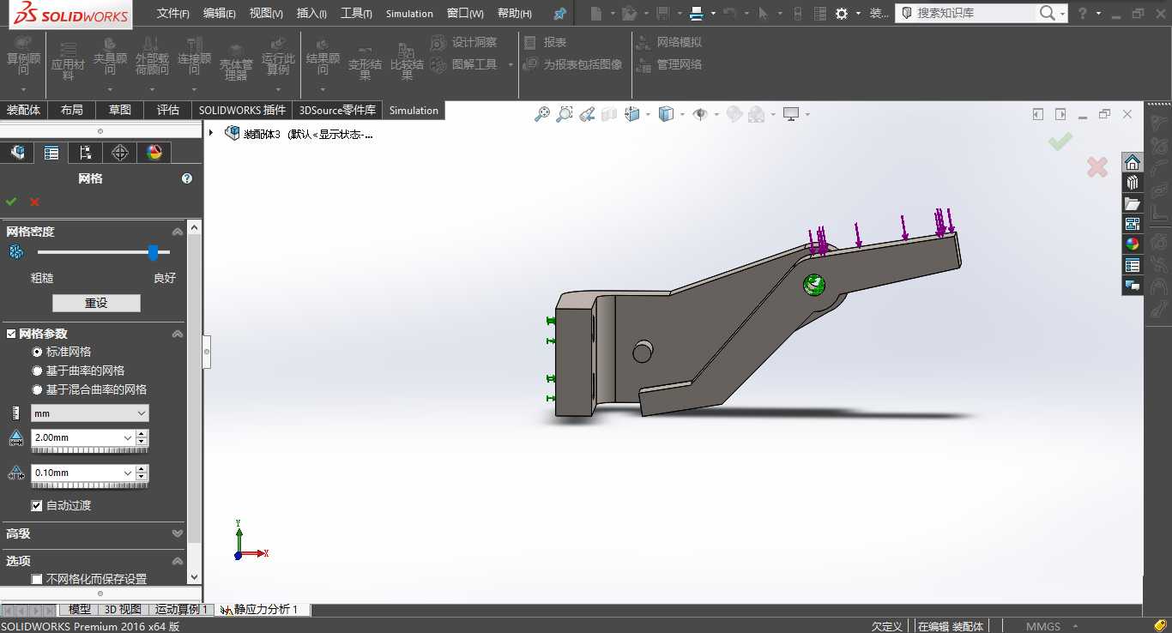Open the File Explorer folder icon in task pane
1172x633 pixels.
coord(1133,203)
